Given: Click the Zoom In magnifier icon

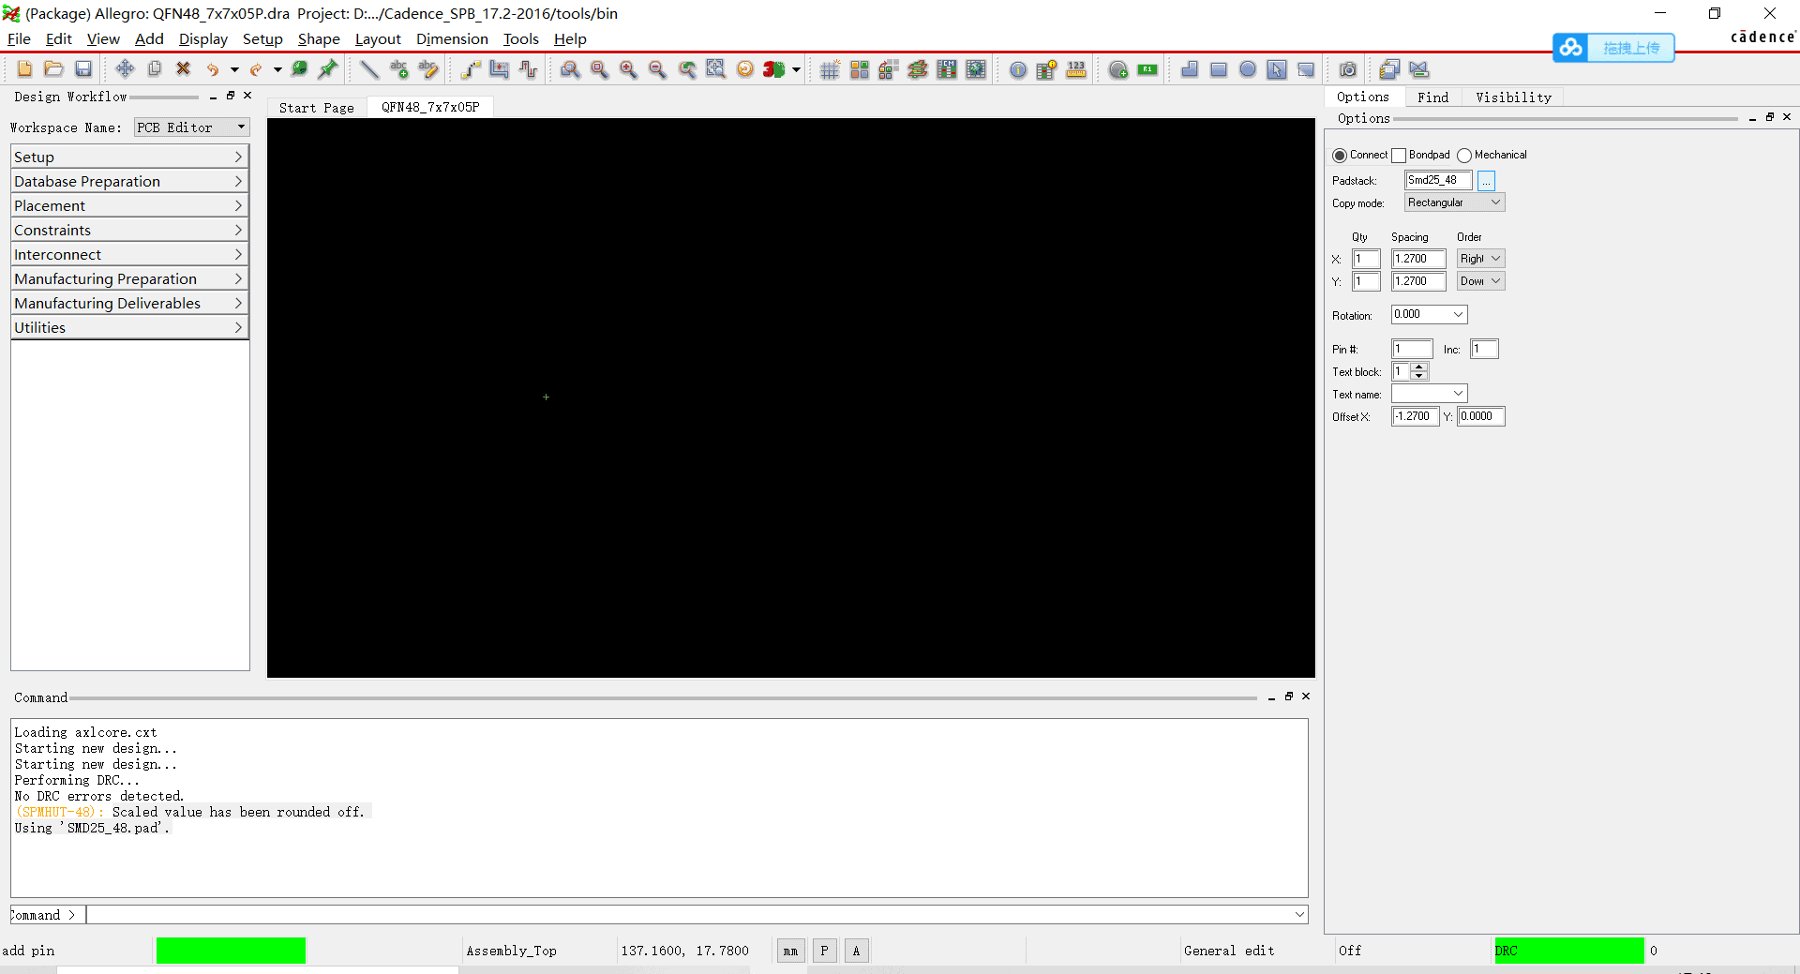Looking at the screenshot, I should [x=628, y=69].
